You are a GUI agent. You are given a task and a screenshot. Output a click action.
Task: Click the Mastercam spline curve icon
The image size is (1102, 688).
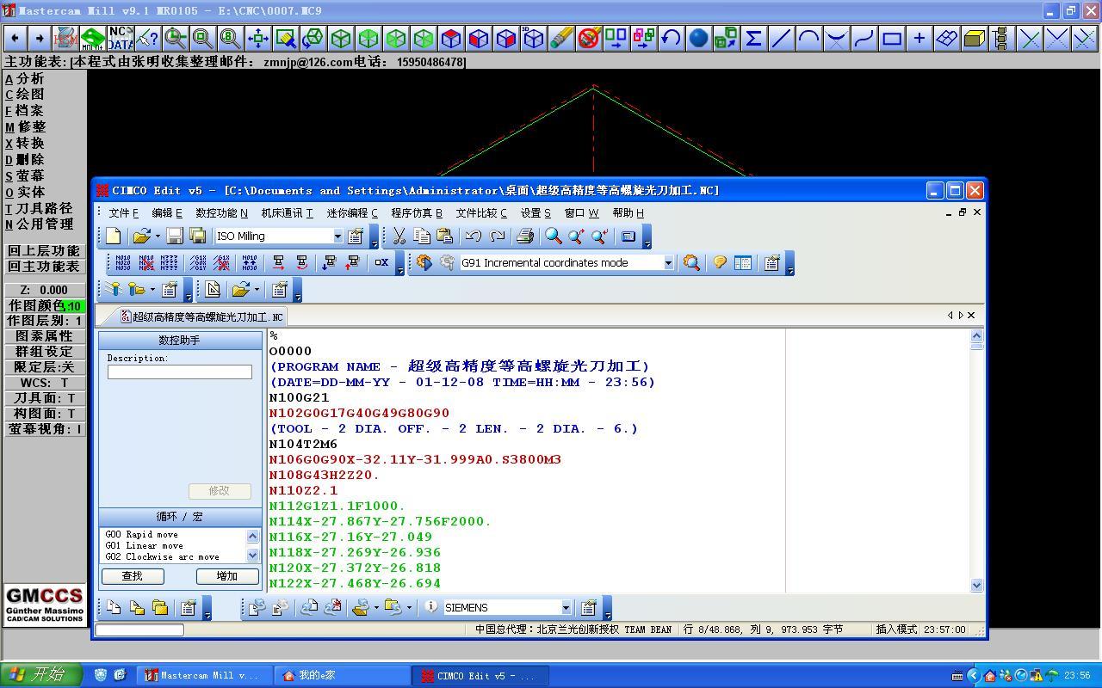coord(864,39)
